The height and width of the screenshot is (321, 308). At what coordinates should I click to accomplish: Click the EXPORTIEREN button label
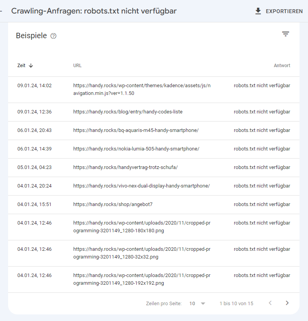tap(284, 11)
